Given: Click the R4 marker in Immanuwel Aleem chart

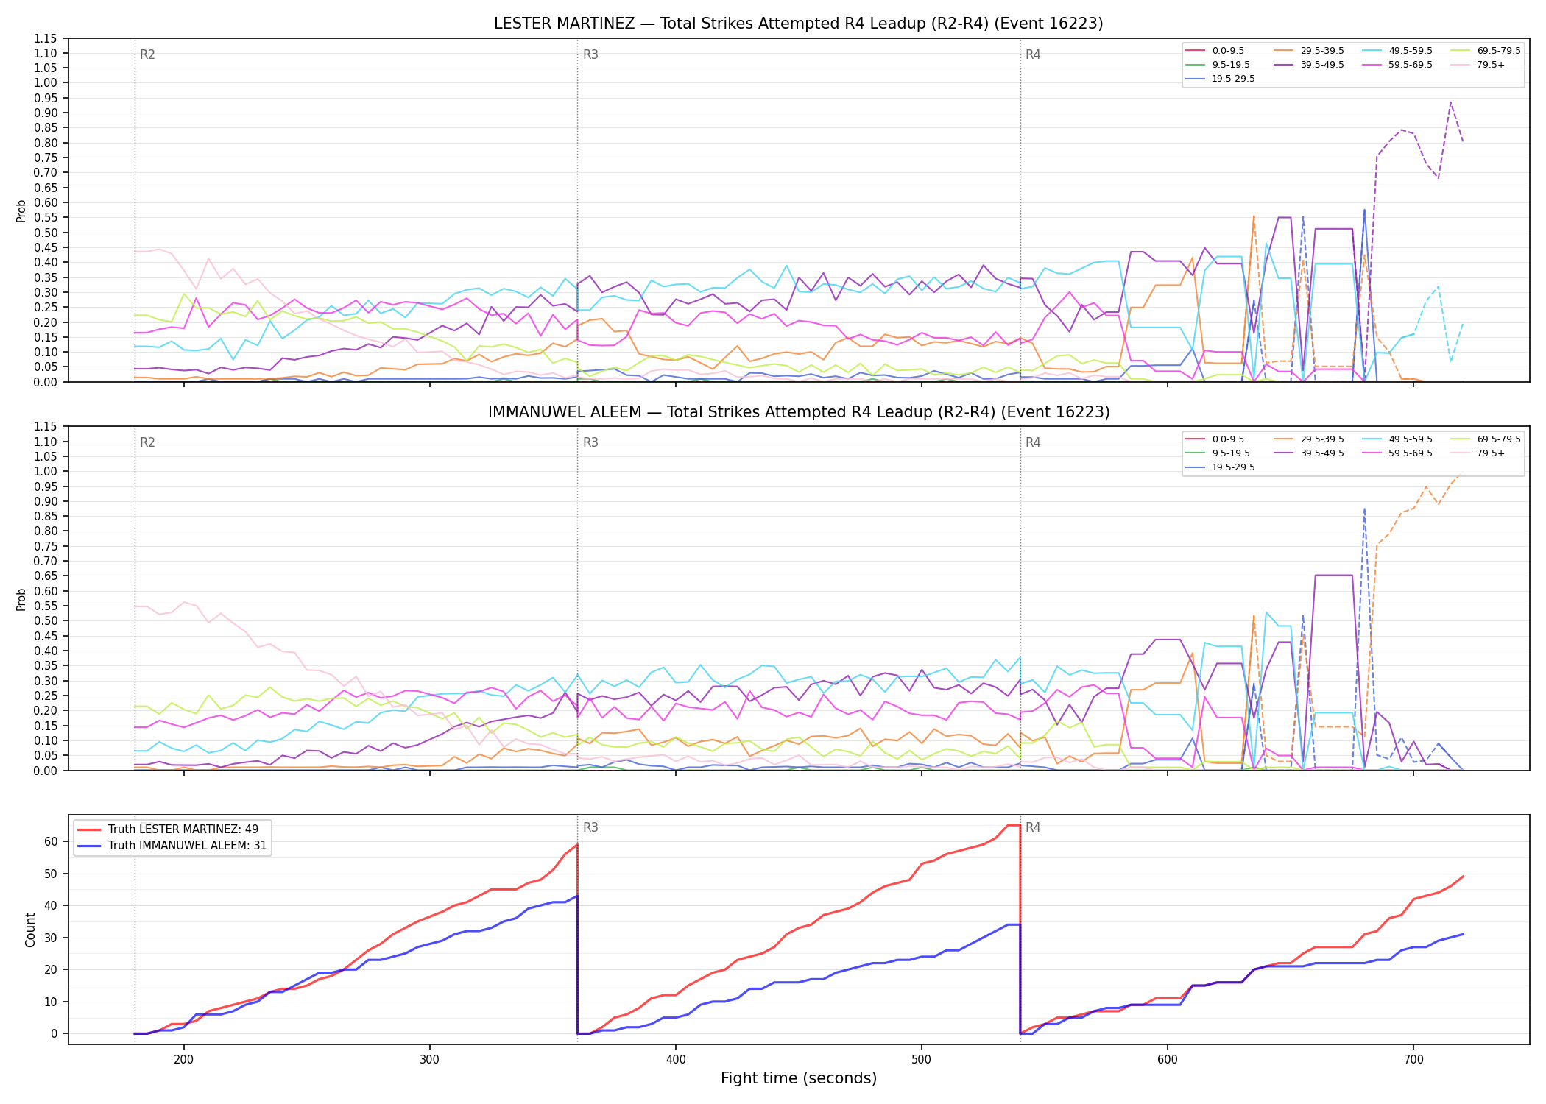Looking at the screenshot, I should point(1033,442).
